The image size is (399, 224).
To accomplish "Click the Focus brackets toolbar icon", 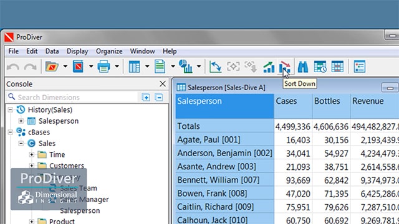I will click(233, 67).
